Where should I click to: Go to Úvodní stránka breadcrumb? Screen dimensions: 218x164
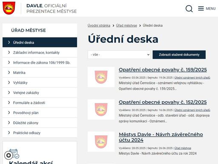click(99, 26)
